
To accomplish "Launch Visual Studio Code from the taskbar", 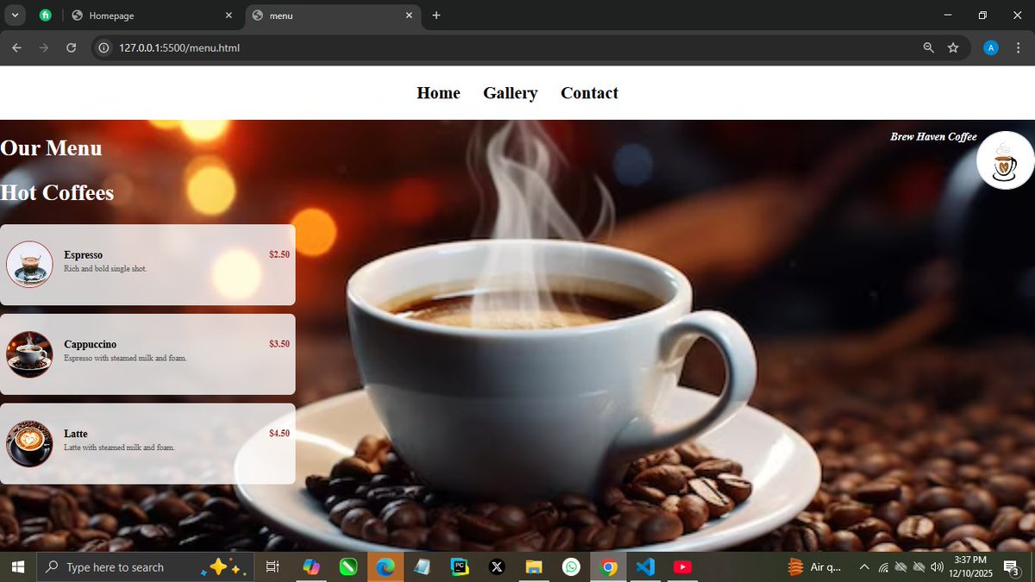I will click(x=645, y=566).
